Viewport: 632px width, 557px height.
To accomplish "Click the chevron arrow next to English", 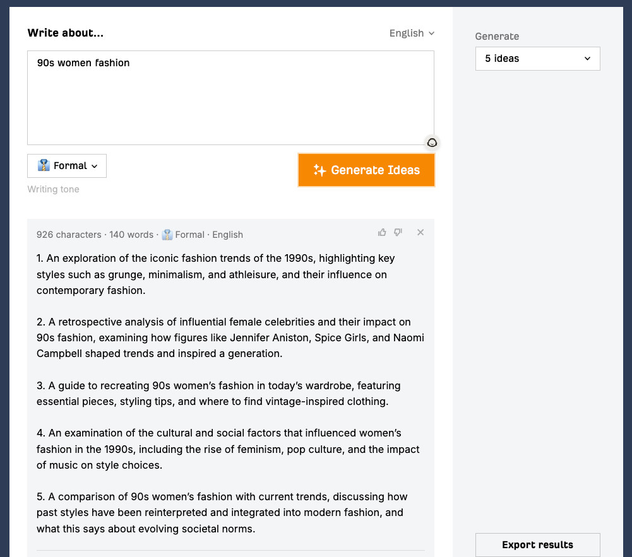I will point(431,33).
